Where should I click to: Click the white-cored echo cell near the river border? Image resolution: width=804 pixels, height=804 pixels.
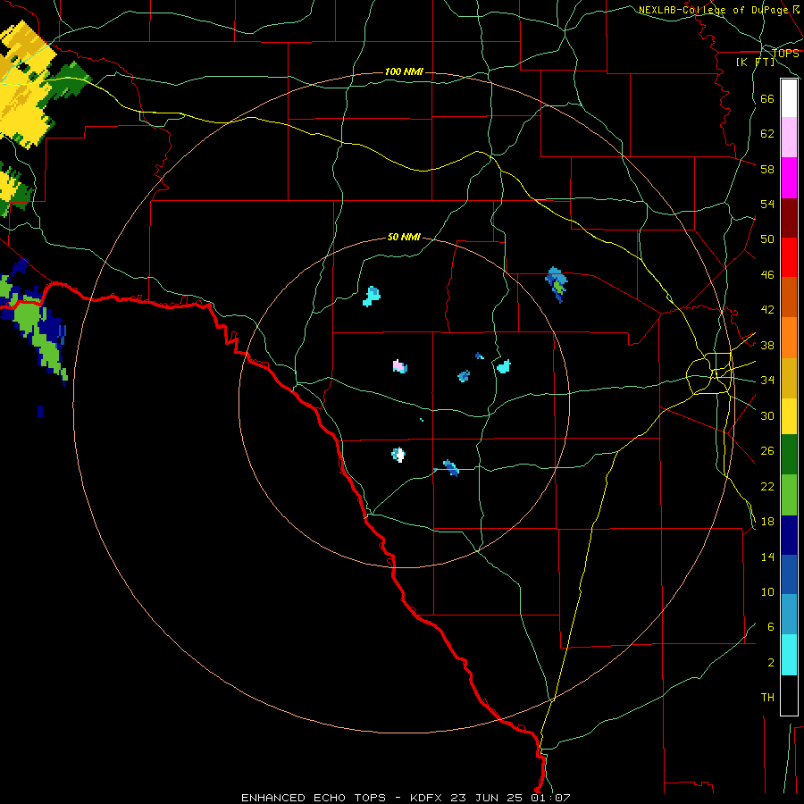pos(398,455)
